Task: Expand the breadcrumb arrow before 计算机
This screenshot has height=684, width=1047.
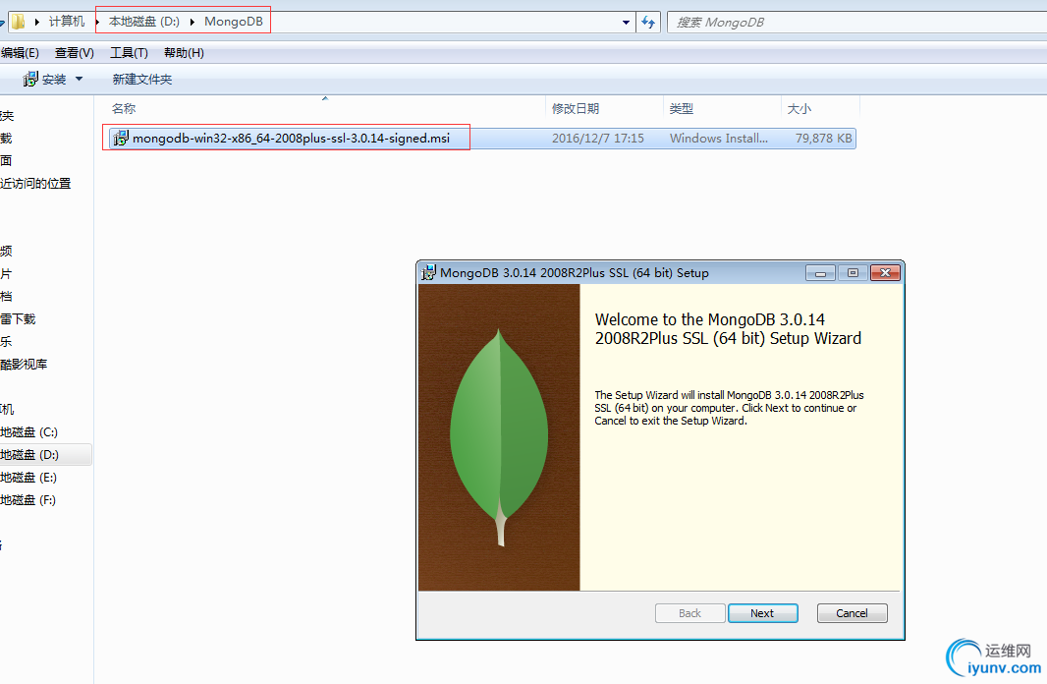Action: (x=37, y=22)
